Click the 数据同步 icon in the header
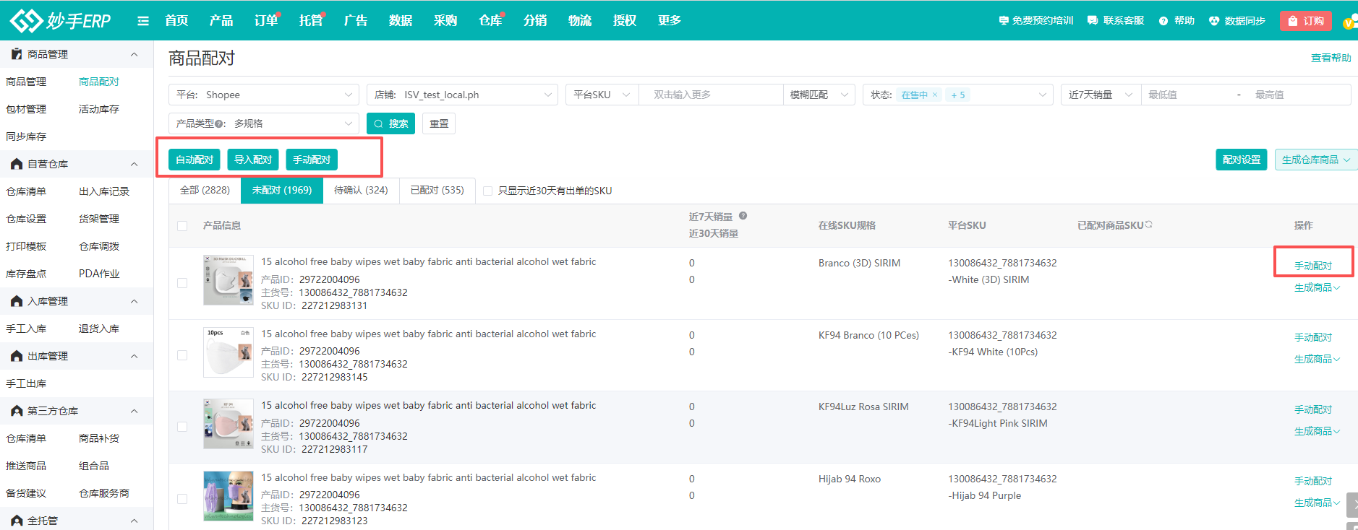Screen dimensions: 1358x530 point(1214,21)
